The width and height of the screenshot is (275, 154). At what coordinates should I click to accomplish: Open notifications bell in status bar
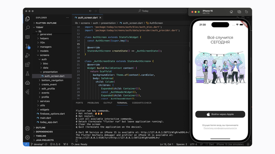point(248,144)
